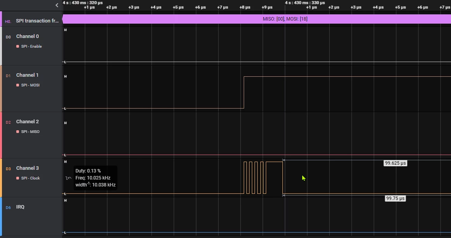The image size is (451, 238).
Task: Click the red square beside SPI - MOSI
Action: click(x=18, y=85)
